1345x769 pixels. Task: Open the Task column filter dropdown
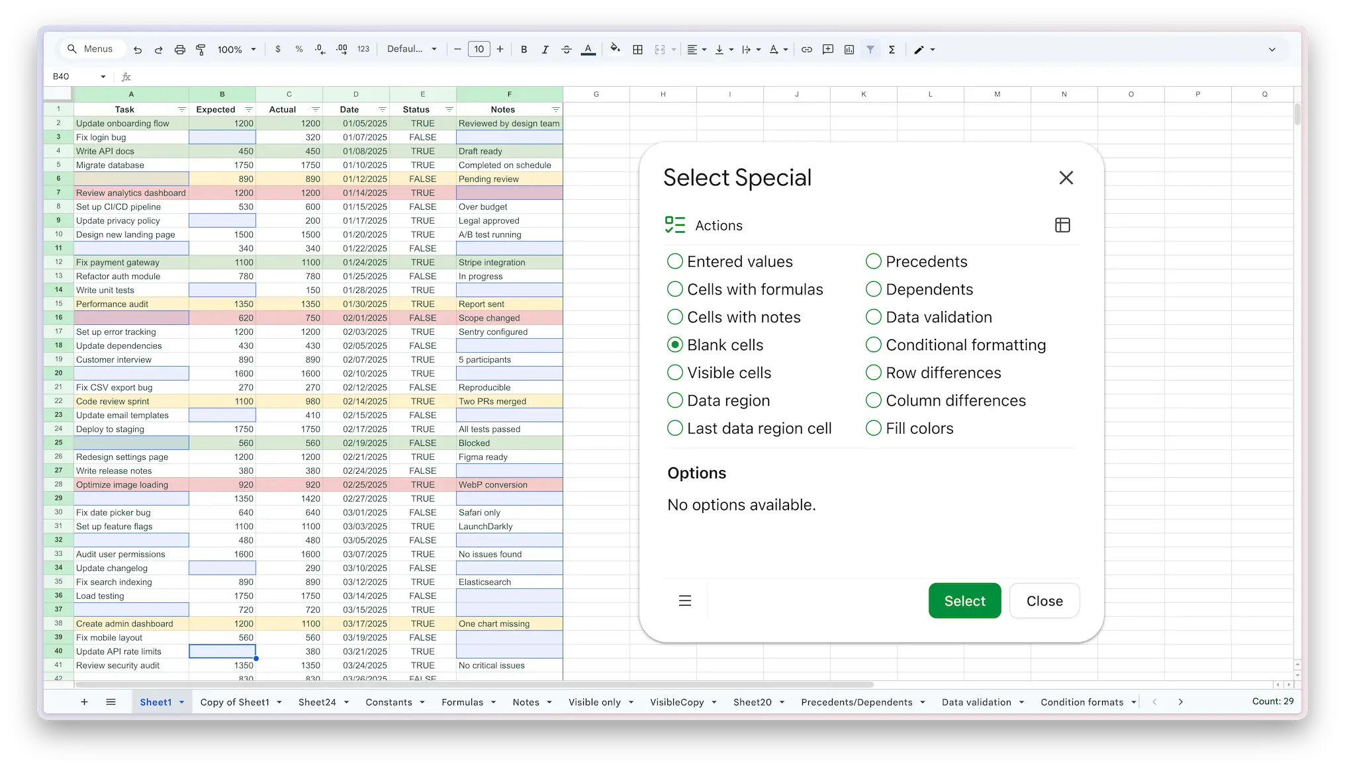(x=182, y=109)
